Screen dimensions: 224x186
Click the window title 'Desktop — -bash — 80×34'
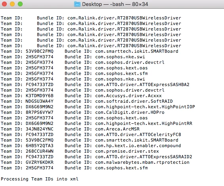(x=115, y=4)
